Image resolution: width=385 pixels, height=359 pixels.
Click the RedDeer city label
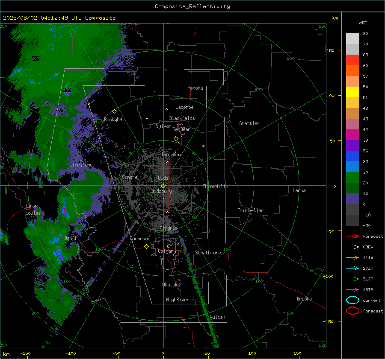pos(181,129)
